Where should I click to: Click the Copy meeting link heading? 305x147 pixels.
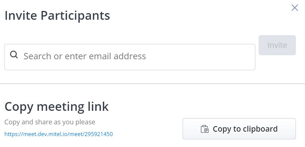click(x=56, y=106)
